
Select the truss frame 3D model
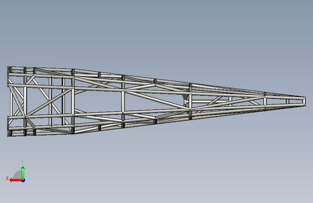point(157,101)
